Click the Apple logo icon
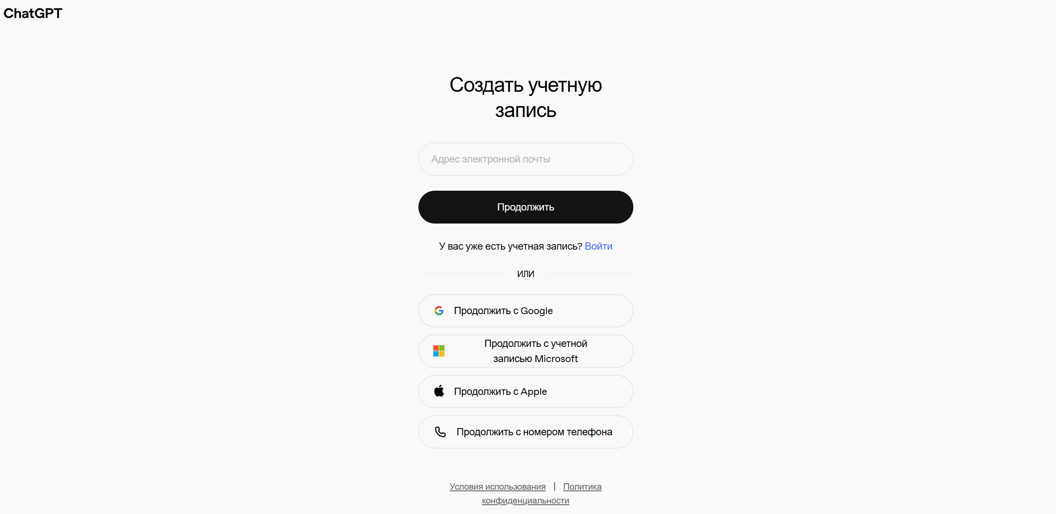Image resolution: width=1056 pixels, height=514 pixels. click(x=439, y=391)
